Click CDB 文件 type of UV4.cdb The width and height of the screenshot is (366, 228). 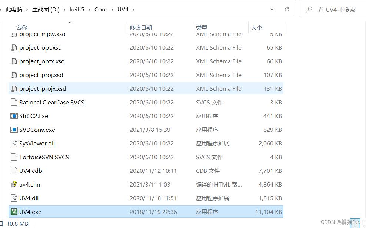tap(208, 171)
